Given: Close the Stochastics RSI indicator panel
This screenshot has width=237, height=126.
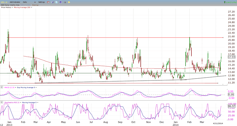Looking at the screenshot, I should pyautogui.click(x=2, y=102).
